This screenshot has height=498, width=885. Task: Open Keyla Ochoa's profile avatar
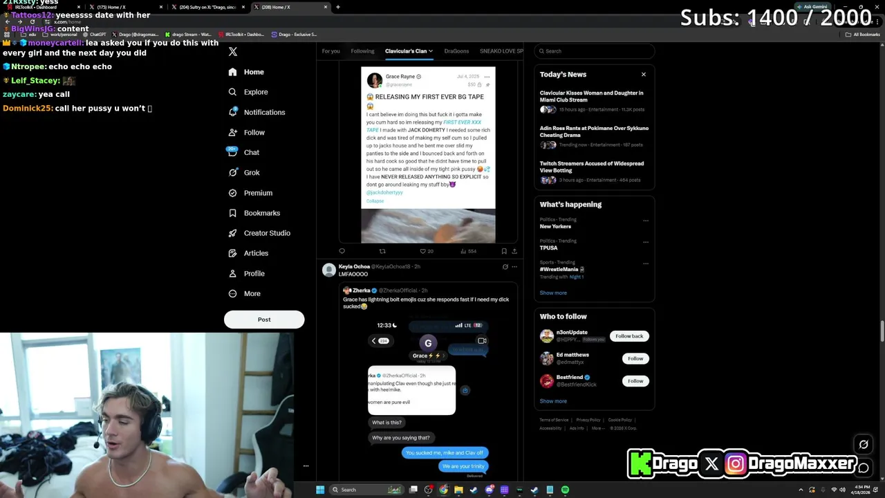tap(329, 270)
